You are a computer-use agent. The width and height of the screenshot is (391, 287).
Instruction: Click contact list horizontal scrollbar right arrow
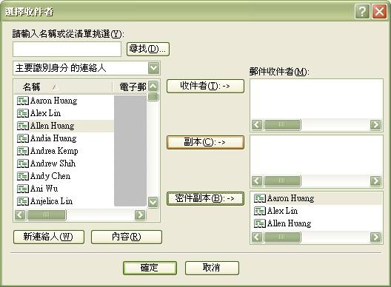pos(140,215)
